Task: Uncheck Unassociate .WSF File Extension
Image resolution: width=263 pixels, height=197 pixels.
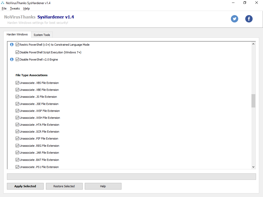Action: [x=17, y=111]
